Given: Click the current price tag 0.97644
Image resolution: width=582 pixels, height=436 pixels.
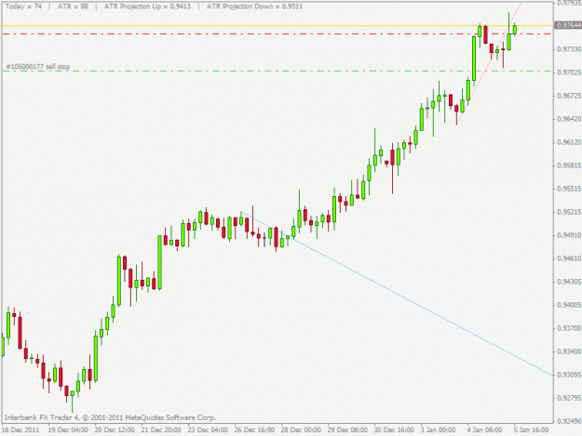Looking at the screenshot, I should click(x=568, y=25).
